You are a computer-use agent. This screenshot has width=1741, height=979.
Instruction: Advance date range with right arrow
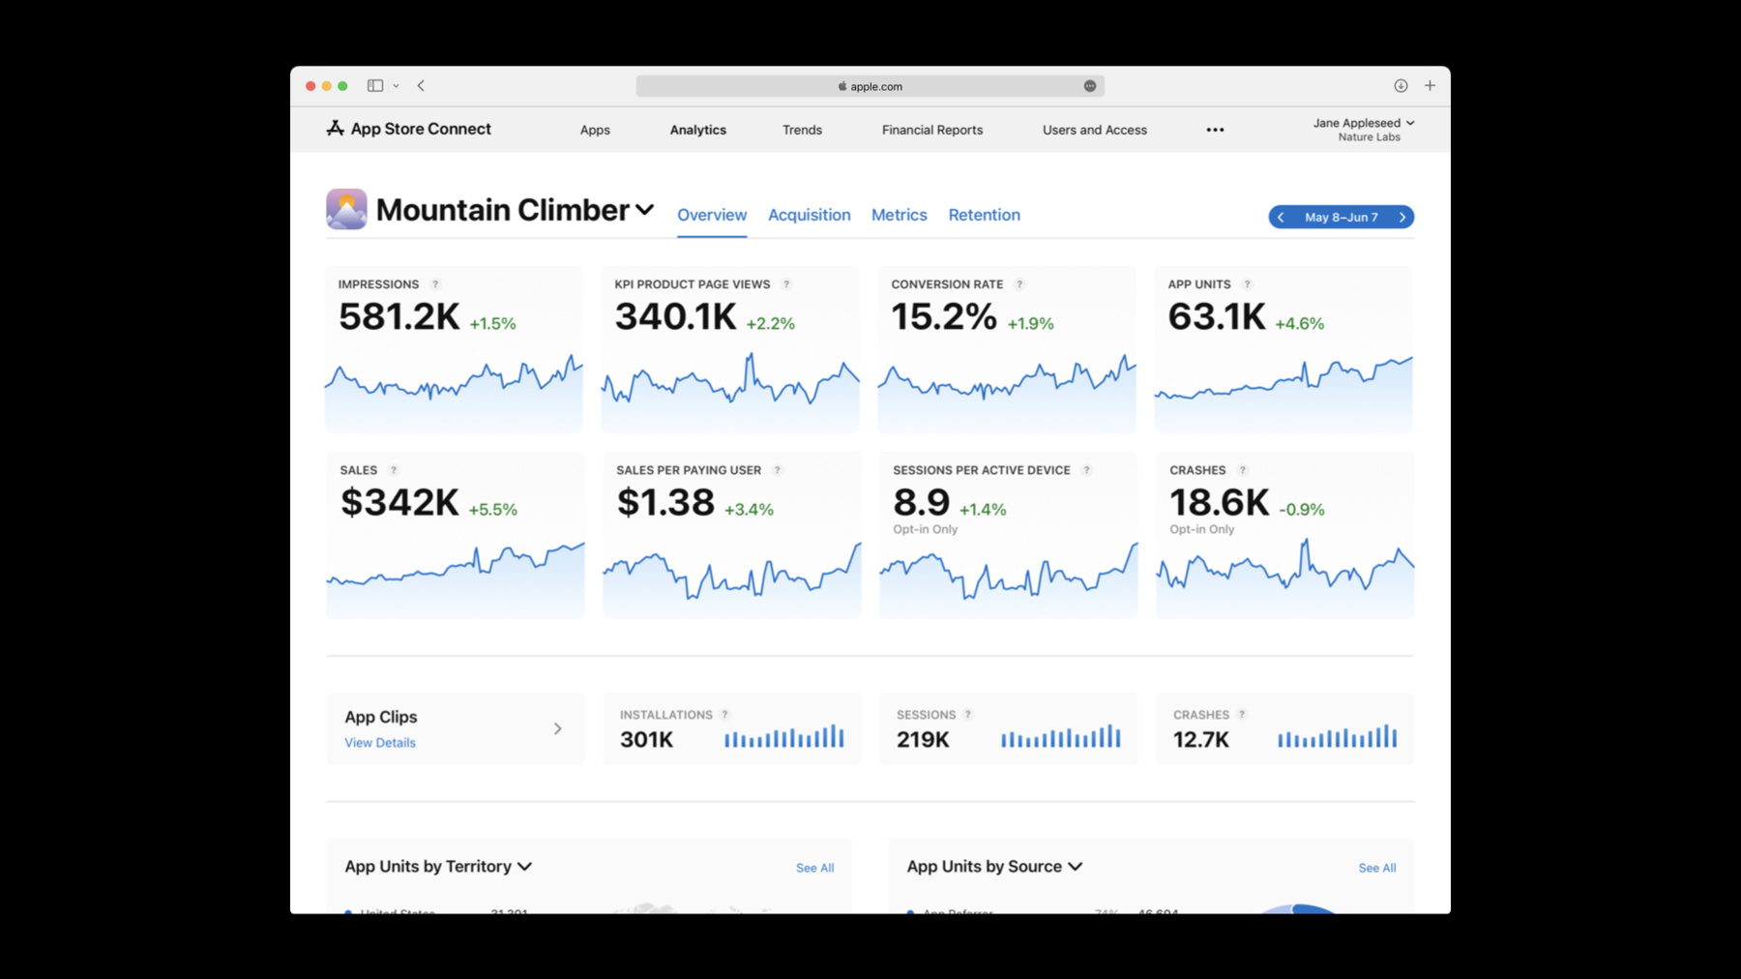click(1402, 217)
